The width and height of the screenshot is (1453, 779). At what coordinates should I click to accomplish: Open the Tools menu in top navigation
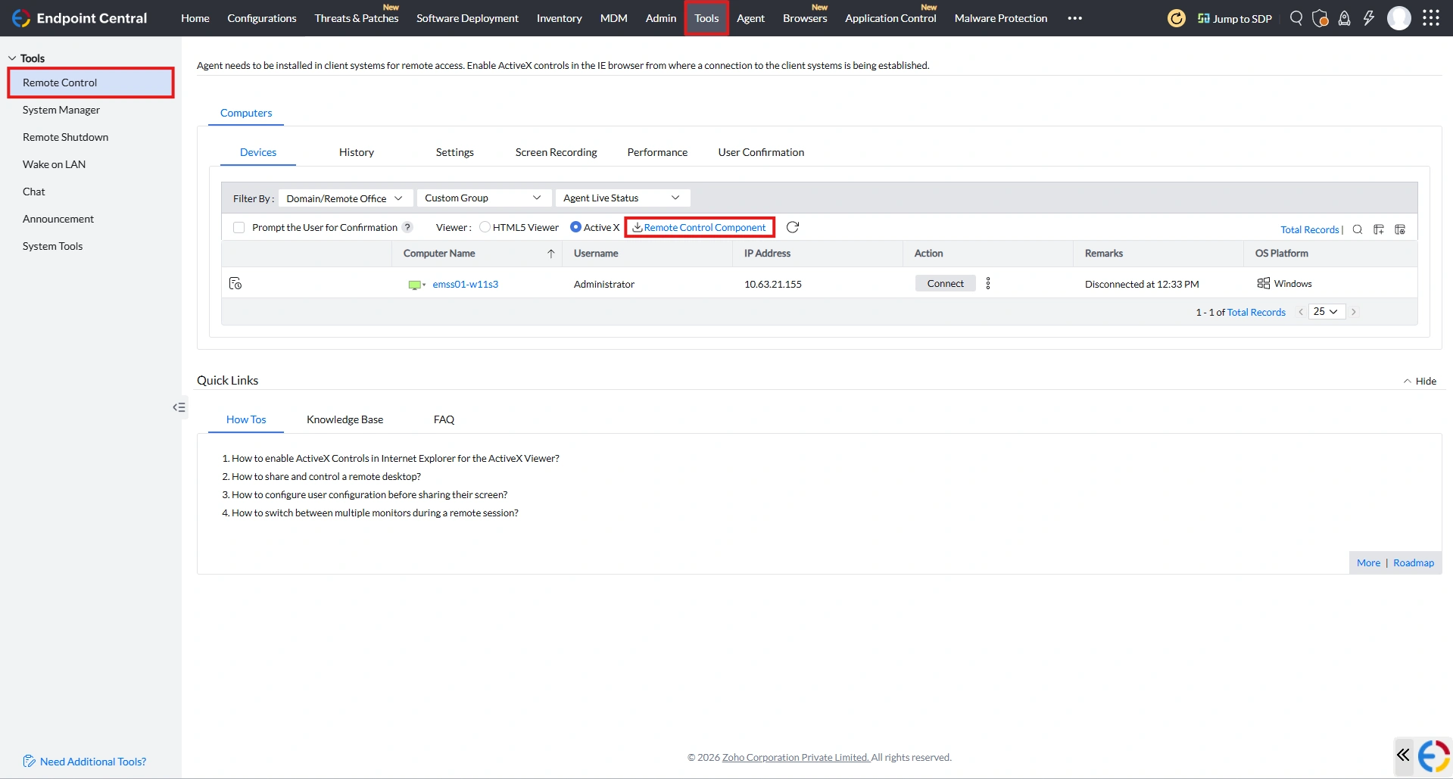click(x=706, y=18)
